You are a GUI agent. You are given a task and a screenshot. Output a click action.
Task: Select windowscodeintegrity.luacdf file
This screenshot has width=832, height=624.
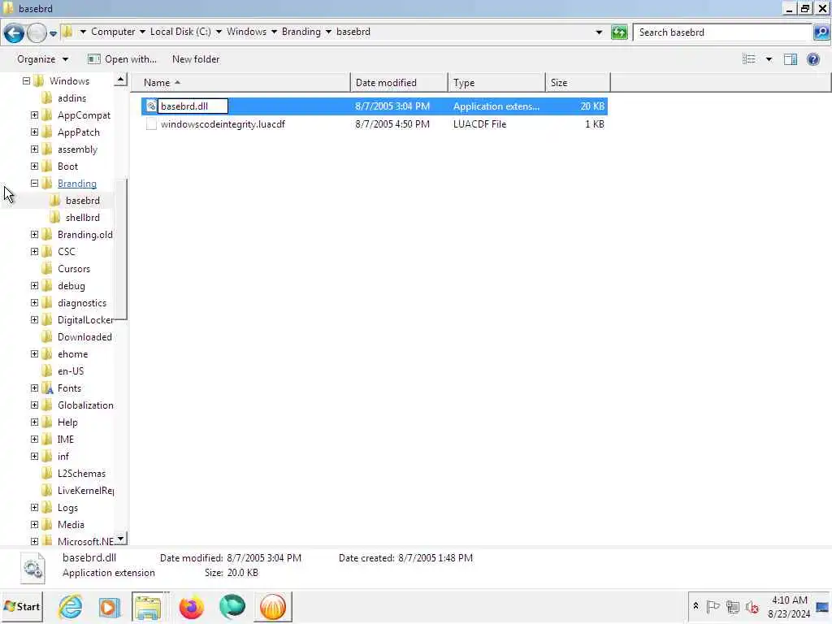click(375, 124)
